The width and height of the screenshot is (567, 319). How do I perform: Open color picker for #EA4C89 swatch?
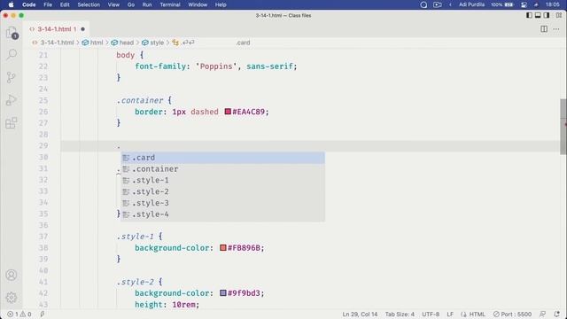tap(228, 112)
